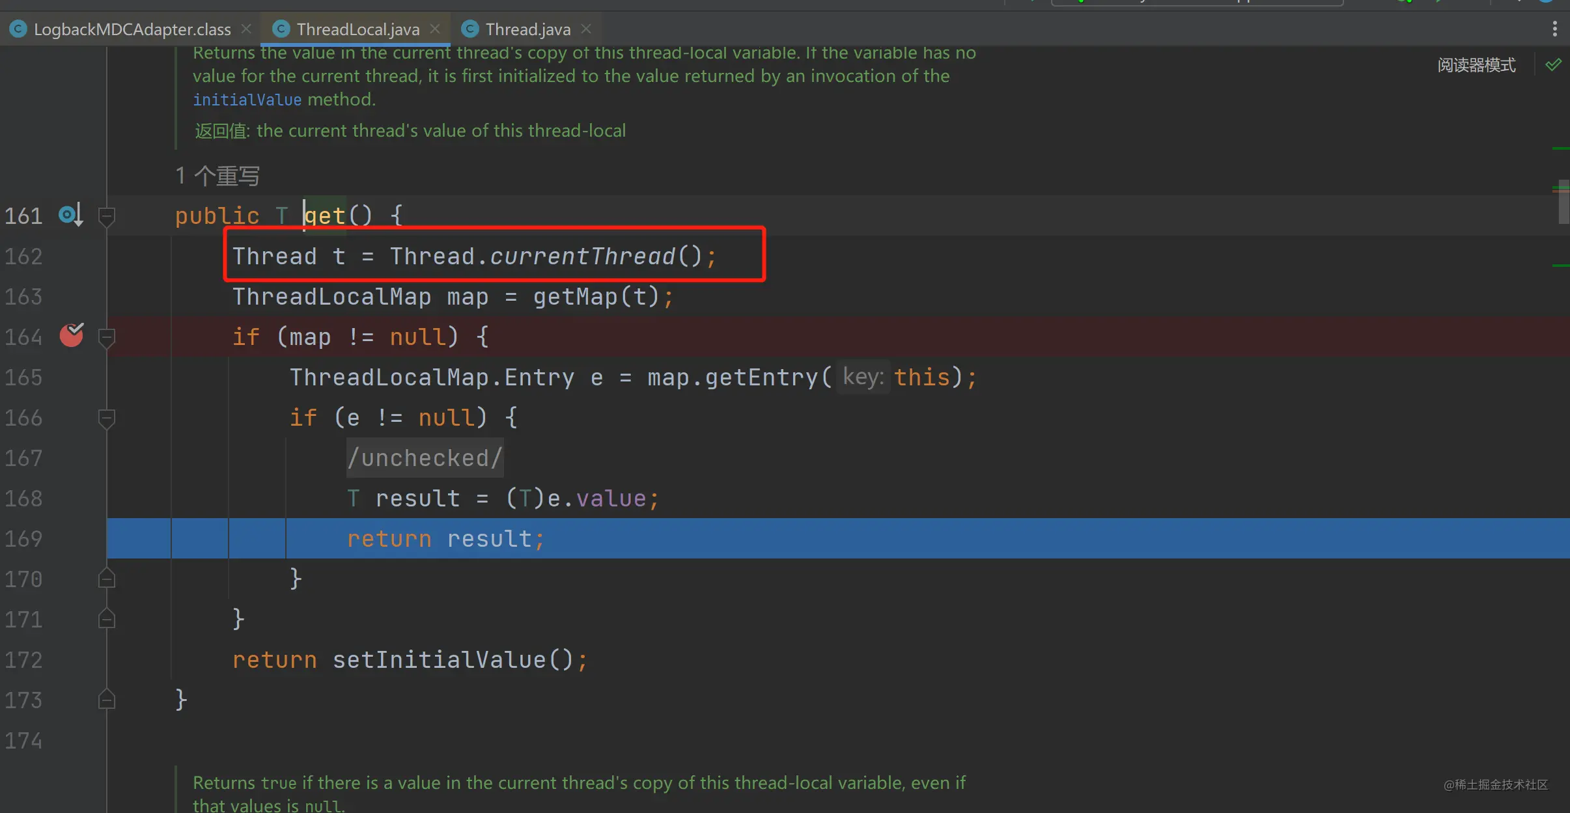This screenshot has height=813, width=1570.
Task: Click the LogbackMDCAdapter.class tab class icon
Action: coord(18,29)
